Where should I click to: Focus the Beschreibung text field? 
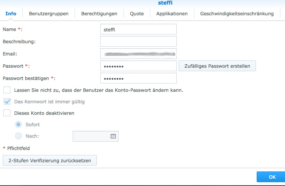click(x=138, y=41)
